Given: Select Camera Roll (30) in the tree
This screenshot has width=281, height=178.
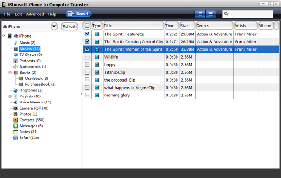Looking at the screenshot, I should click(x=34, y=108).
